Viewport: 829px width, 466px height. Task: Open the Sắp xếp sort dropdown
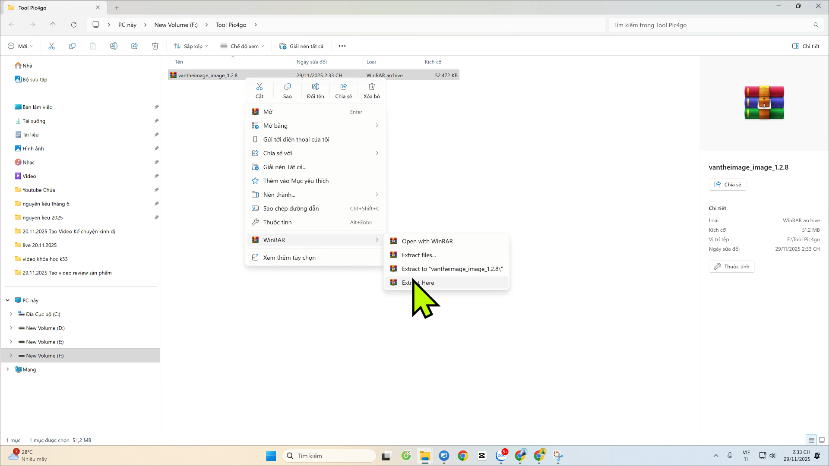[191, 46]
